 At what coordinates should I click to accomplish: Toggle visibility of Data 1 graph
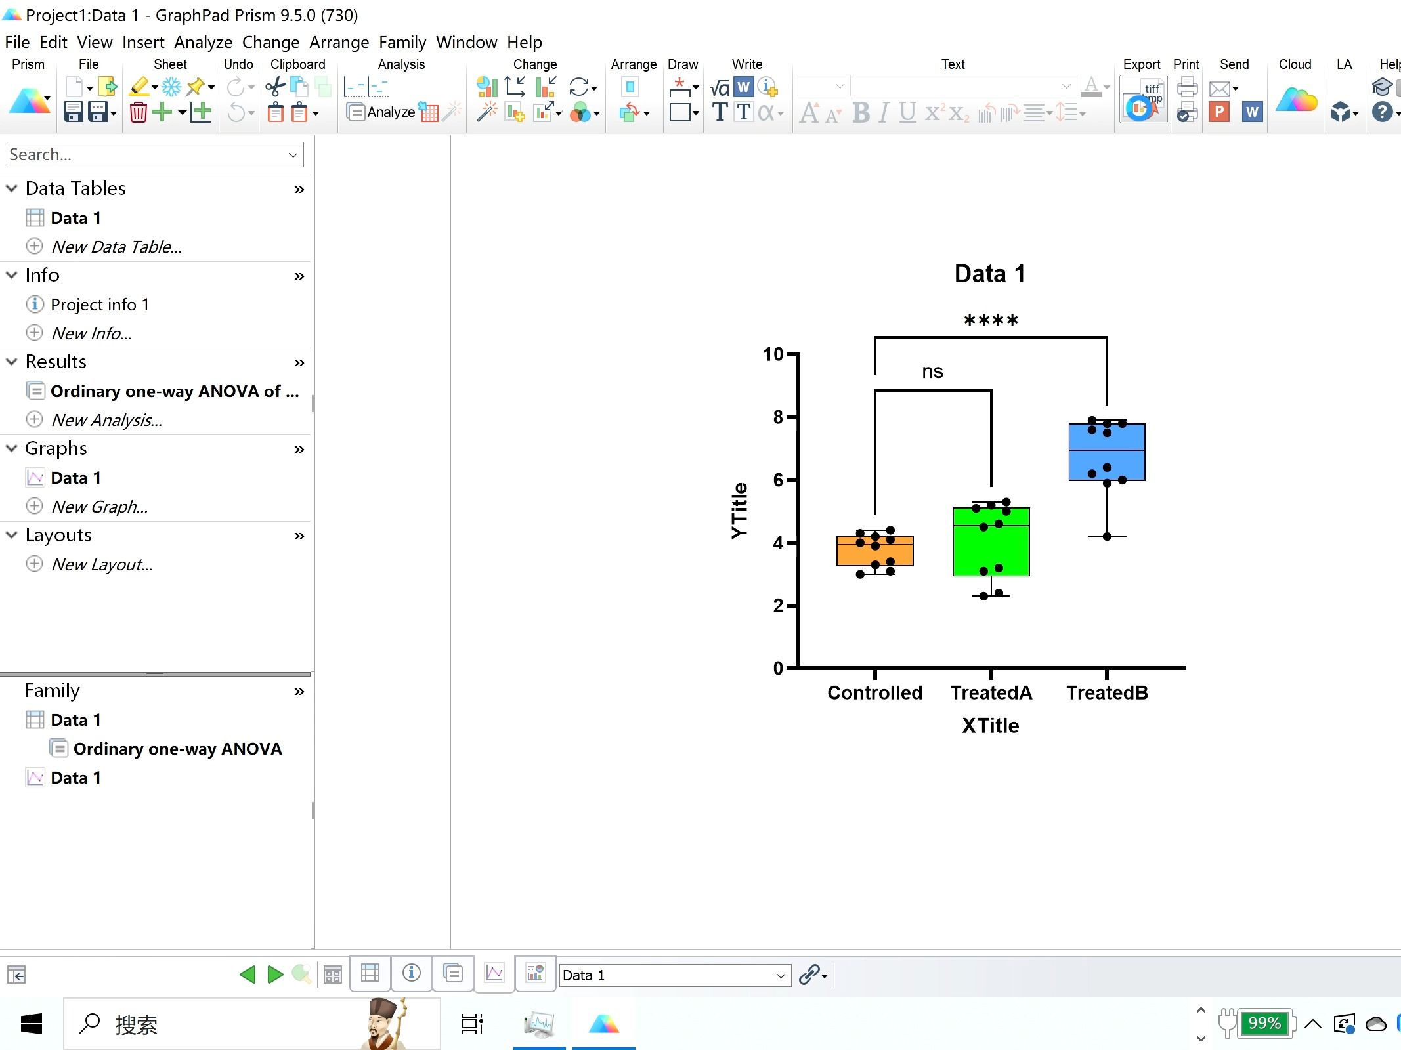(36, 476)
